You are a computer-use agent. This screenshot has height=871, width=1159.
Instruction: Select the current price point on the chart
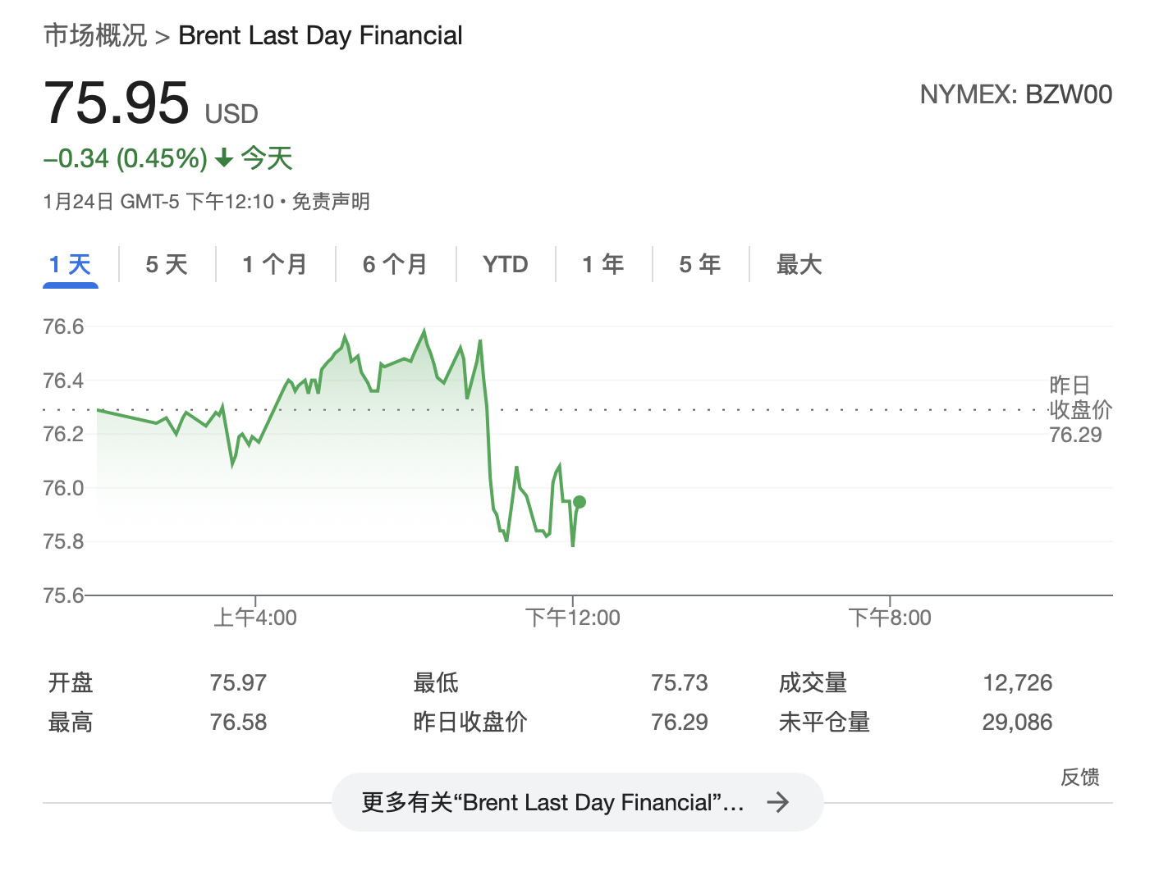coord(579,503)
